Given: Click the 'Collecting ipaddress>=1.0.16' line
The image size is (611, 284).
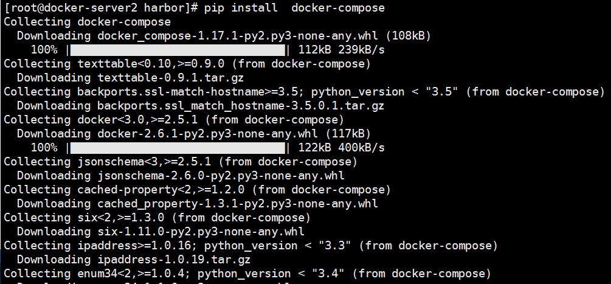Looking at the screenshot, I should click(250, 246).
